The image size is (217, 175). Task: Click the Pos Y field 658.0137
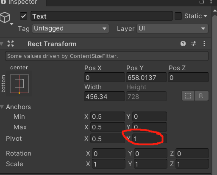point(146,77)
